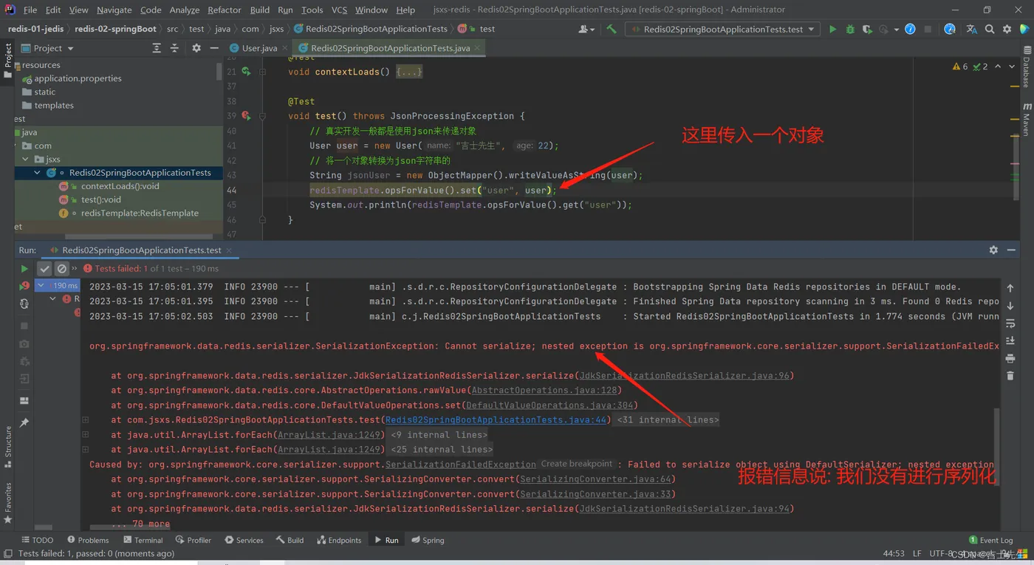Click the green Run button in top toolbar
The width and height of the screenshot is (1034, 565).
coord(832,29)
